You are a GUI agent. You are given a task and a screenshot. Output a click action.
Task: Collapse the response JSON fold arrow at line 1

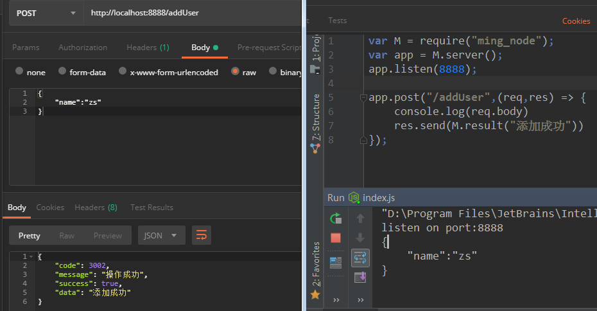pyautogui.click(x=31, y=257)
